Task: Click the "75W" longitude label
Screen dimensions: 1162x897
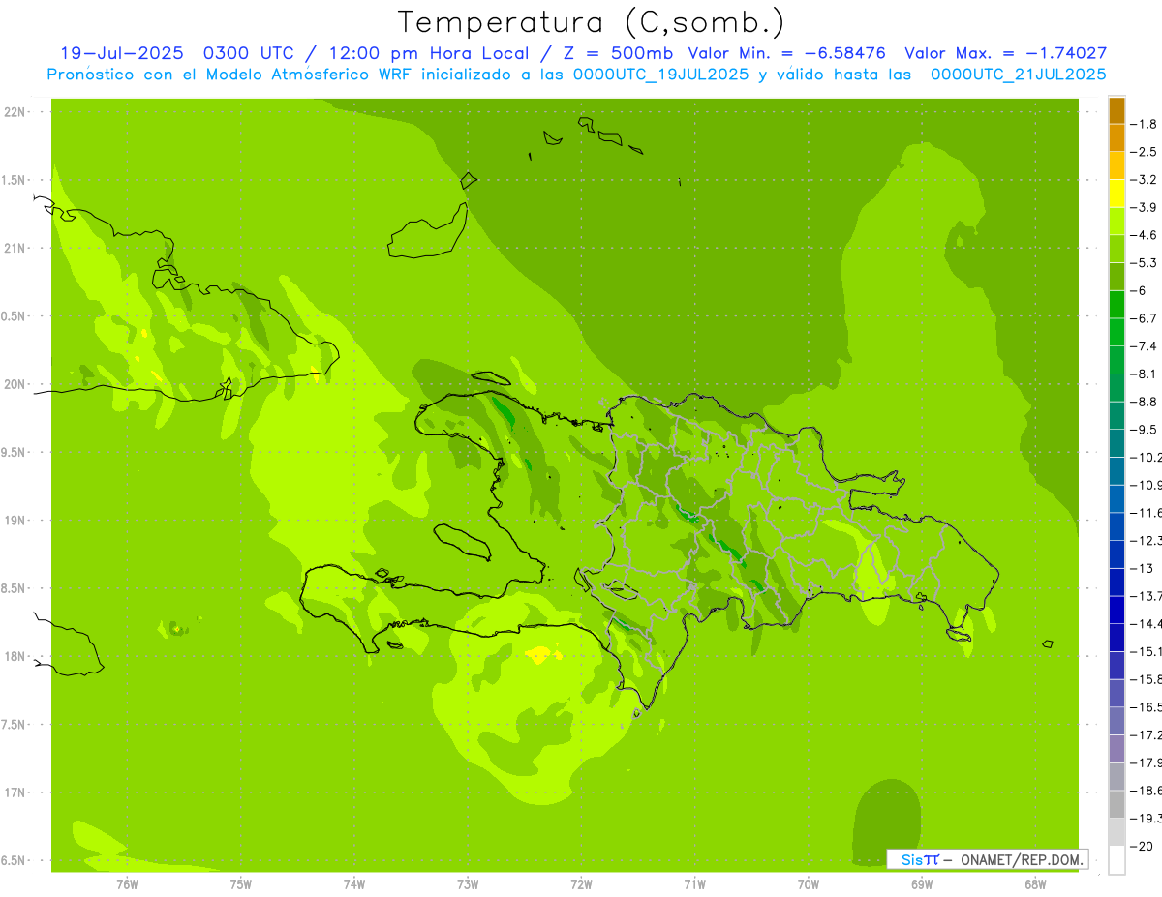Action: point(240,884)
